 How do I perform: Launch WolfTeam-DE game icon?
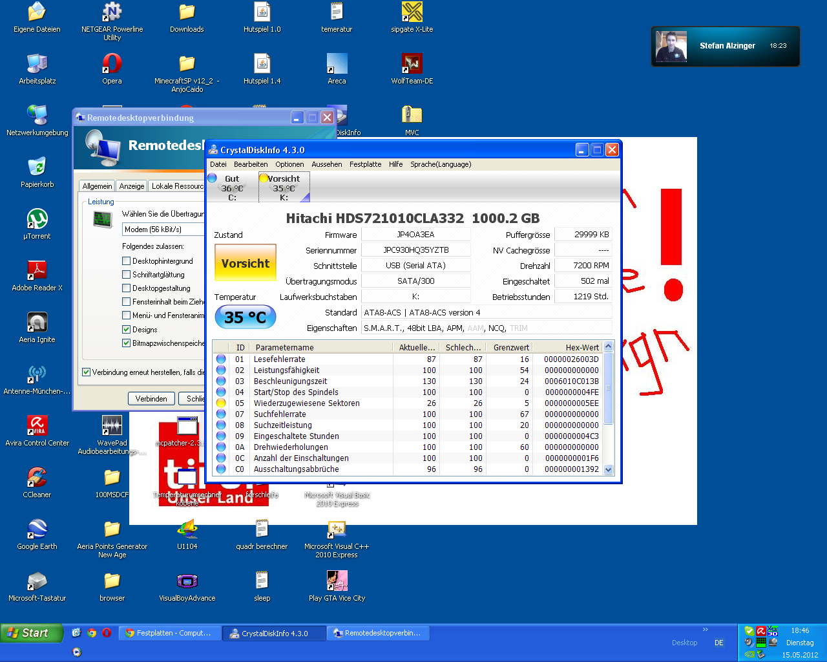click(x=412, y=69)
